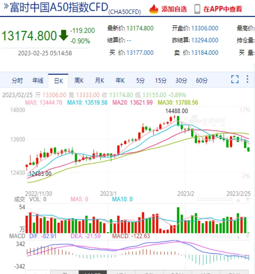The image size is (255, 274).
Task: Click the phone icon beside 在APP中查看
Action: [197, 9]
